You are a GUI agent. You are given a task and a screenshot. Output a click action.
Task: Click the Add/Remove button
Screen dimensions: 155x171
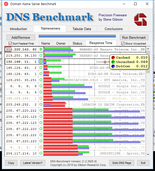(21, 37)
